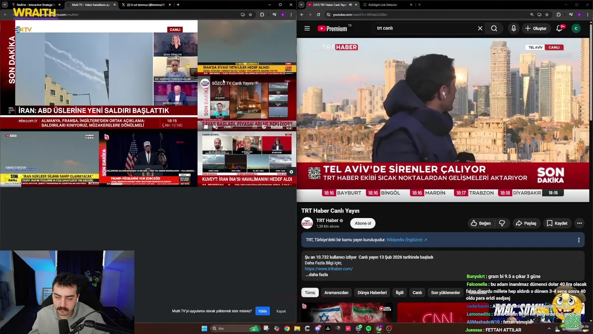Open Snipping Tool from the taskbar

tap(266, 328)
